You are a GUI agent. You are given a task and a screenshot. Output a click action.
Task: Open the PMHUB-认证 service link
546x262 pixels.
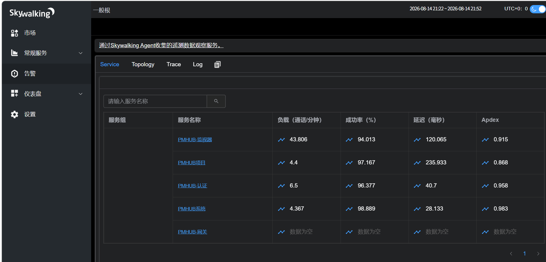(x=192, y=186)
